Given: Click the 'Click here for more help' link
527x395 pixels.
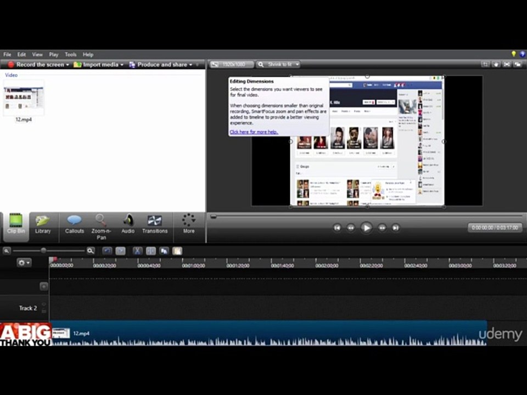Looking at the screenshot, I should tap(254, 132).
